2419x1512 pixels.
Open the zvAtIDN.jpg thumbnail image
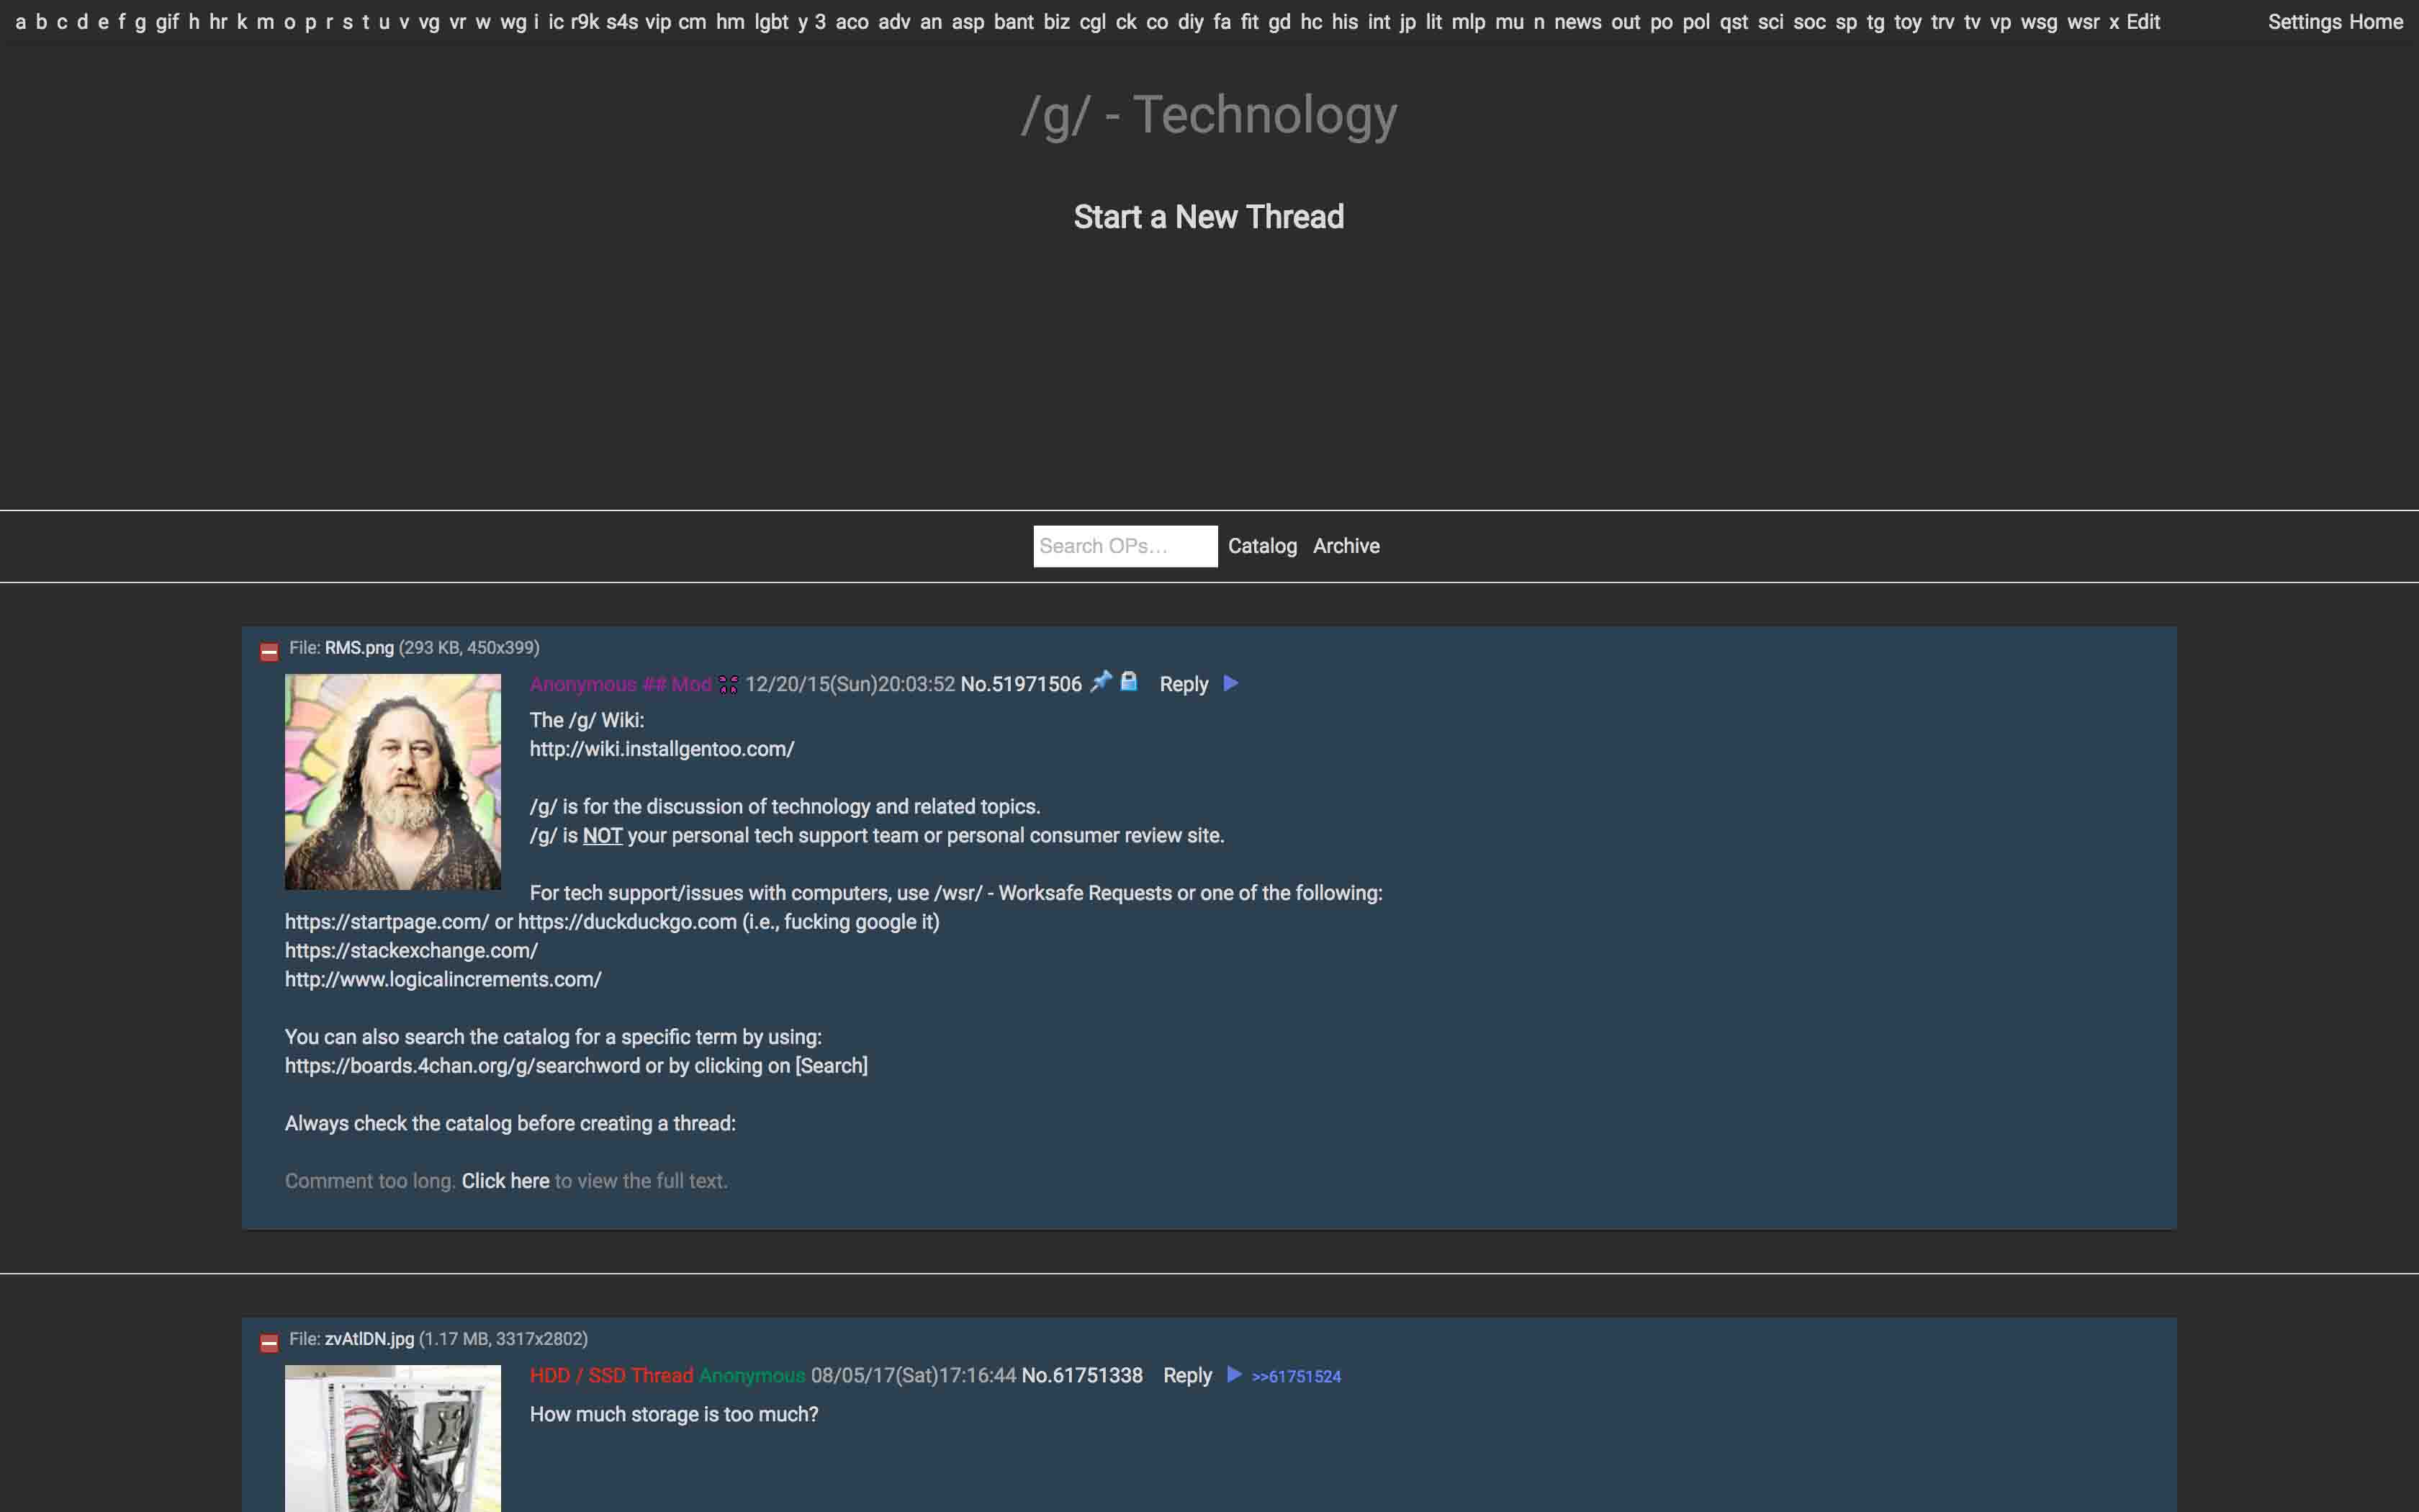point(393,1438)
